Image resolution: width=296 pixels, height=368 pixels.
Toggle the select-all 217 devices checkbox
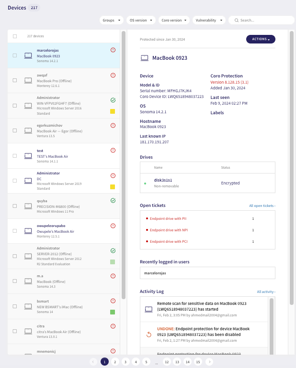[15, 36]
